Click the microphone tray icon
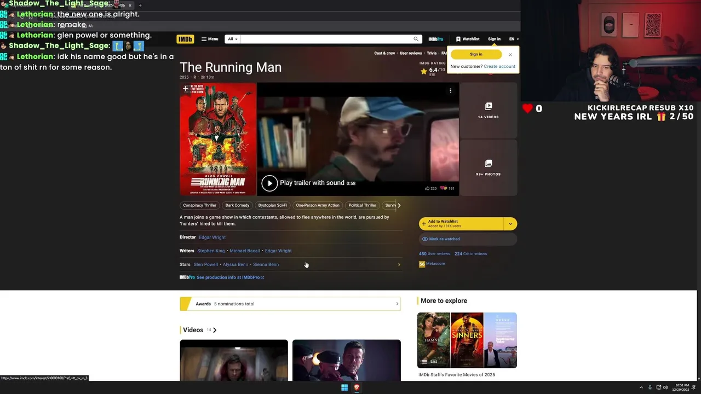The width and height of the screenshot is (701, 394). [x=650, y=387]
